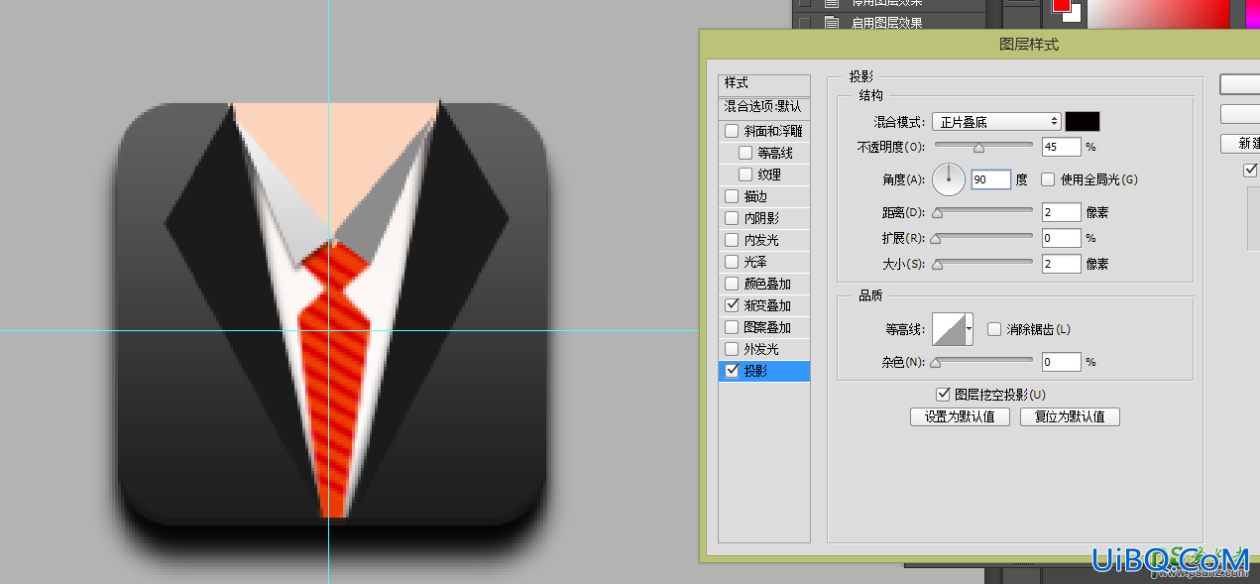
Task: Click the 不透明度 opacity slider
Action: click(x=982, y=147)
